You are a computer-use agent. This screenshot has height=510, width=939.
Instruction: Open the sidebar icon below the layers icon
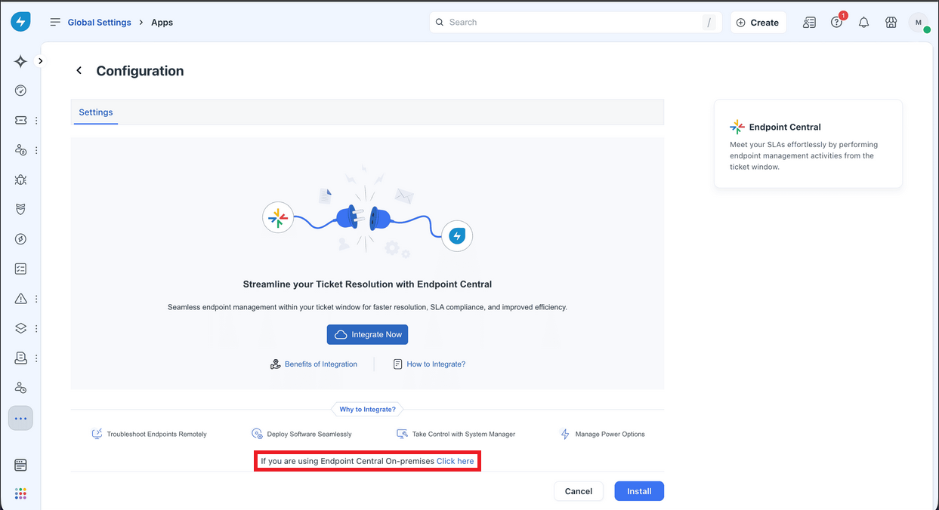pos(20,358)
